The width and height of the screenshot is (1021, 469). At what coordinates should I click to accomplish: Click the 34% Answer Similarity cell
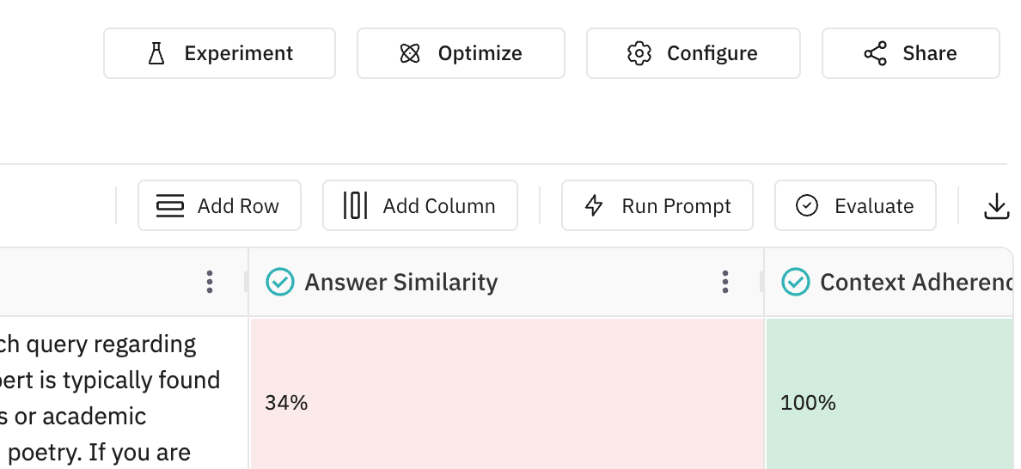coord(506,402)
